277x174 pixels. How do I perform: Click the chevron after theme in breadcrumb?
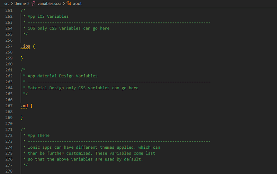tap(28, 3)
